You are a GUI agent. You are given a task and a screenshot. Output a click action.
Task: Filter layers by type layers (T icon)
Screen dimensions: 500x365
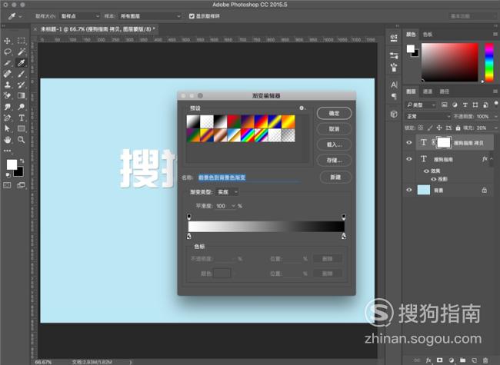pos(465,105)
